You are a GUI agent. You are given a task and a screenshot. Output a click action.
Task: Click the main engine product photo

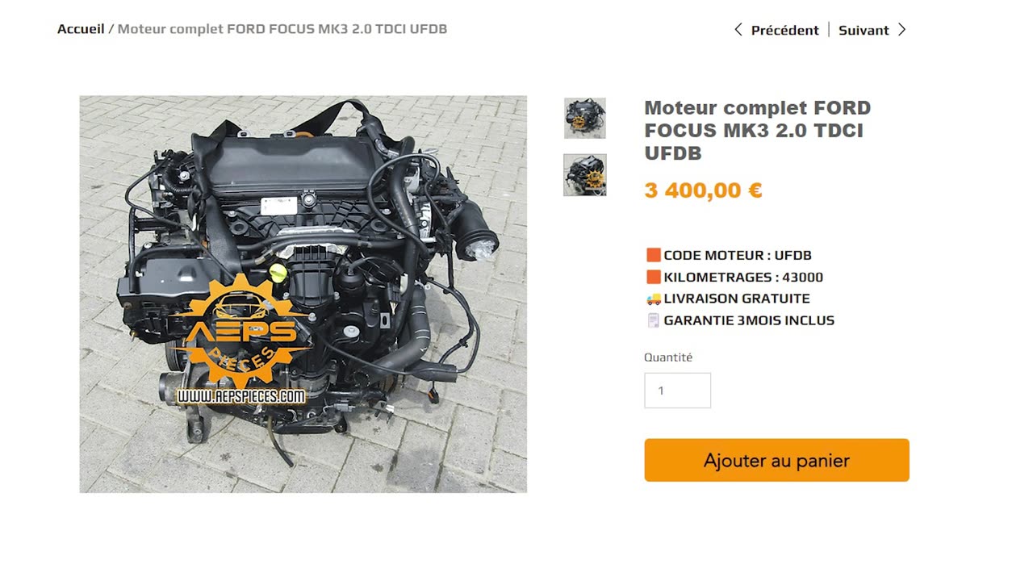tap(303, 295)
